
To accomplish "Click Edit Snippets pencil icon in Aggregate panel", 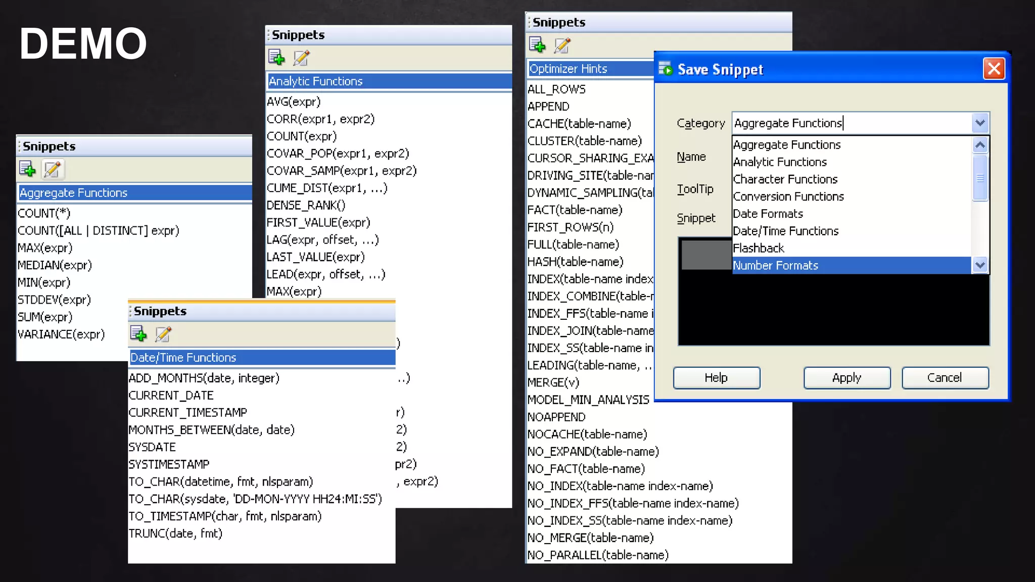I will pos(52,169).
